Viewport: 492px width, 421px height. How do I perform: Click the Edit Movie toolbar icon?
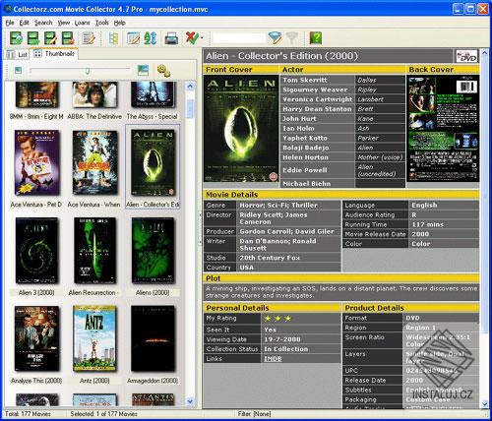pos(50,38)
